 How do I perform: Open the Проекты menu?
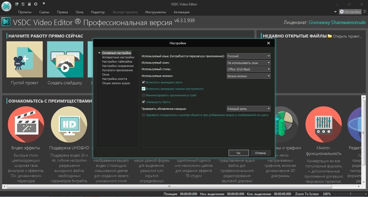[25, 12]
